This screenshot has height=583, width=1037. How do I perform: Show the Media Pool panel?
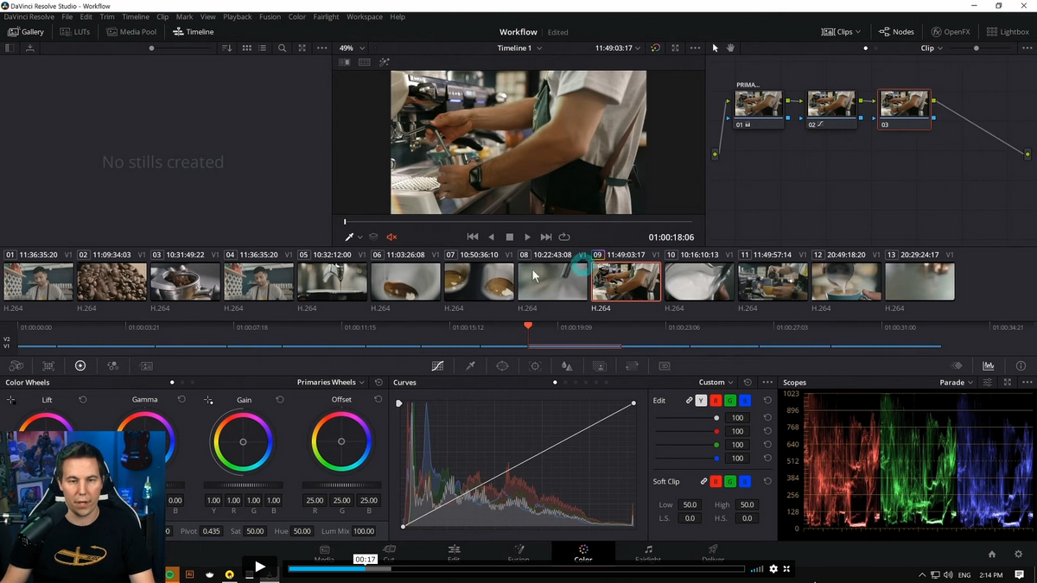pos(132,32)
